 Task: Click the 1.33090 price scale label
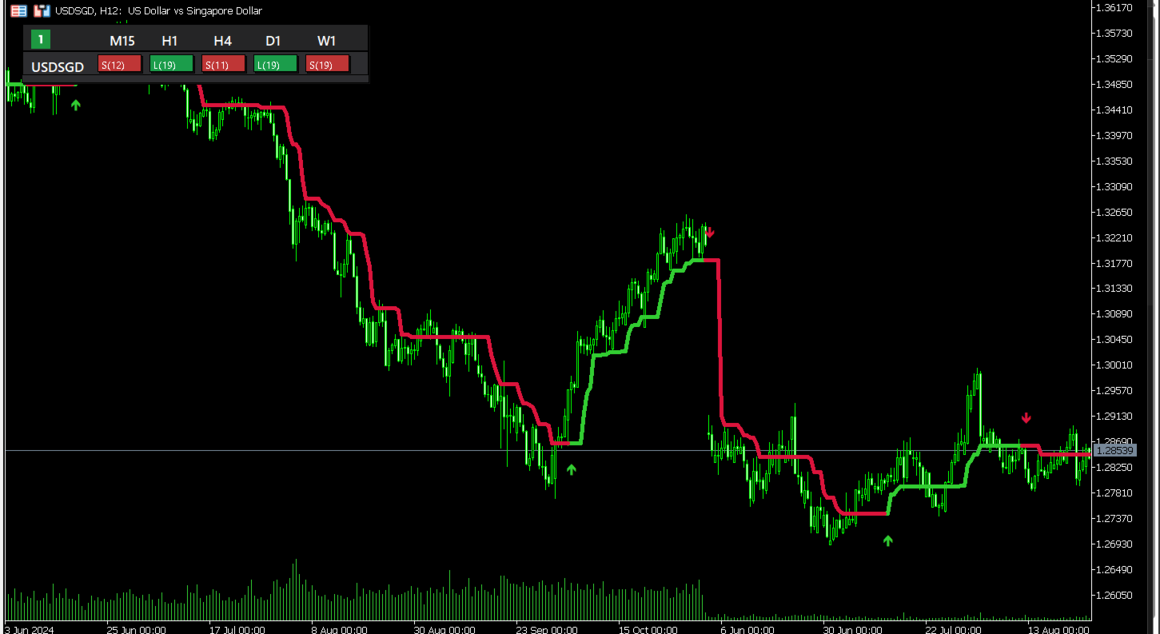[x=1116, y=186]
